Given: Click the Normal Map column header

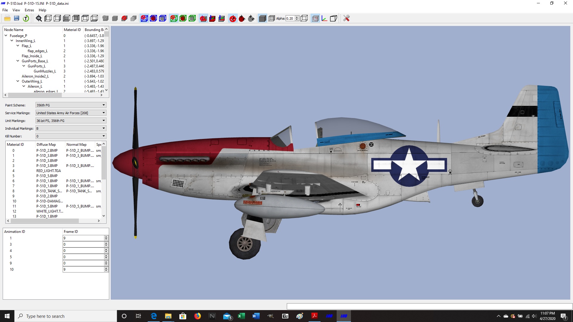Looking at the screenshot, I should [x=76, y=145].
